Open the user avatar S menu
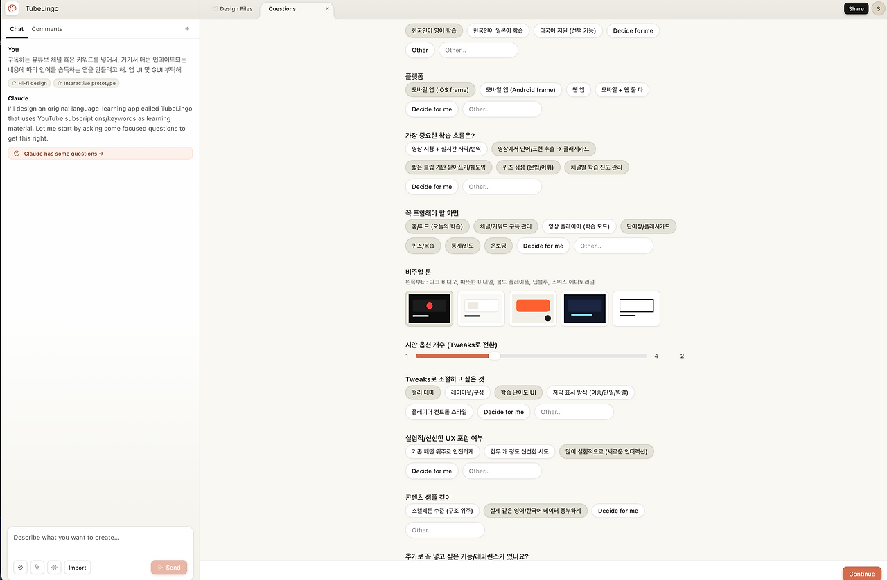 click(x=877, y=9)
